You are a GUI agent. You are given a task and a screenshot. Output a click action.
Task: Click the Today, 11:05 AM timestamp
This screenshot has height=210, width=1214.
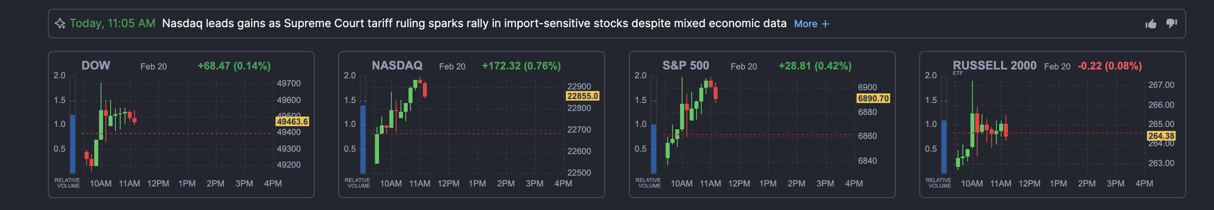(112, 24)
